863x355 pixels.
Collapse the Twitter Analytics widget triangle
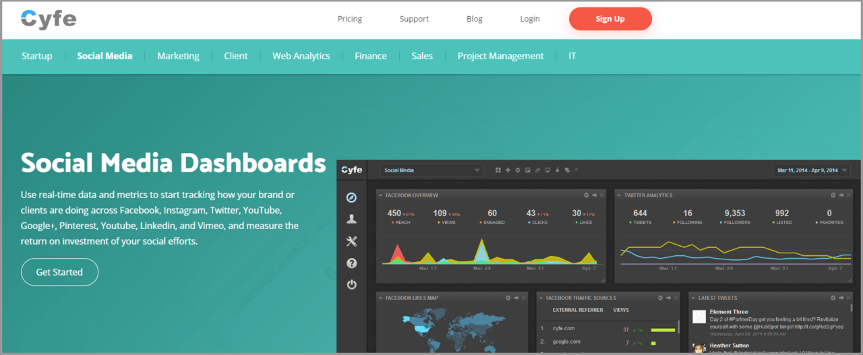click(x=620, y=195)
